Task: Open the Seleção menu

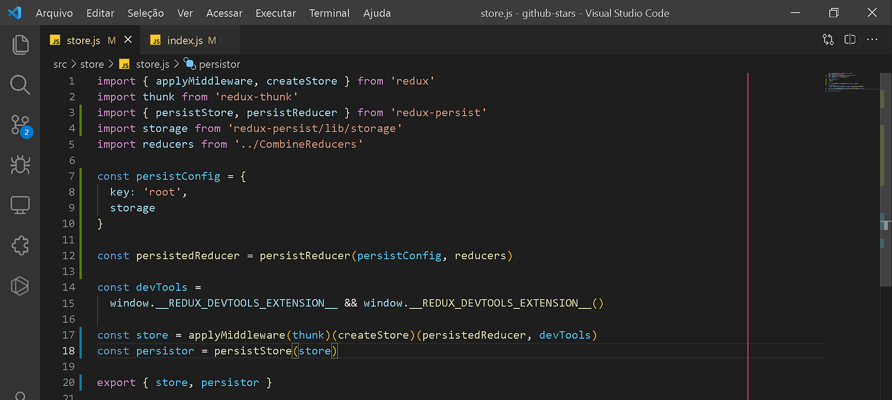Action: (x=146, y=13)
